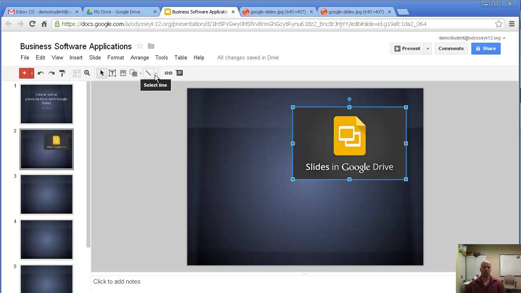Open the Comments button
Viewport: 521px width, 293px height.
point(451,48)
